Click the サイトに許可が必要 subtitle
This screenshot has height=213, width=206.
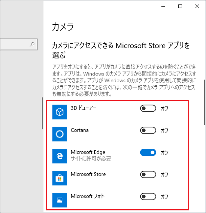(91, 158)
